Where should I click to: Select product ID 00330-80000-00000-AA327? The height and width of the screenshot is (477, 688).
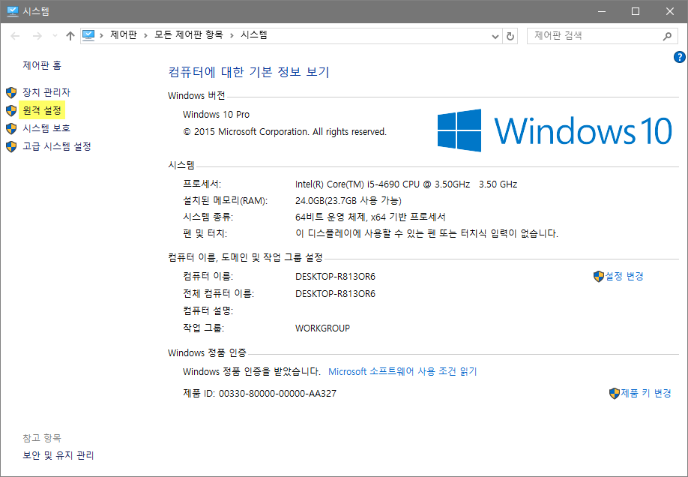point(277,394)
